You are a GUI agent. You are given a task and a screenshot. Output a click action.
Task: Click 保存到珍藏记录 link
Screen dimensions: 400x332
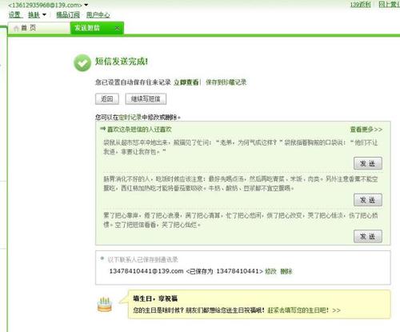(226, 82)
